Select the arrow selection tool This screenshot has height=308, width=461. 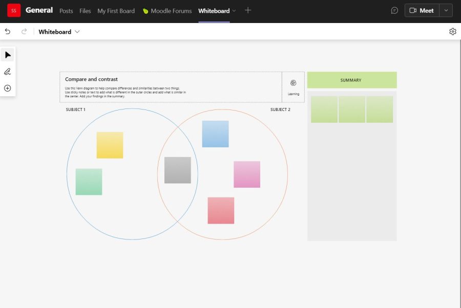[7, 54]
